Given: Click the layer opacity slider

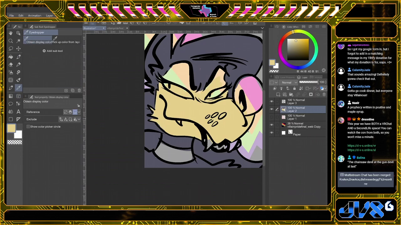Looking at the screenshot, I should (x=308, y=82).
